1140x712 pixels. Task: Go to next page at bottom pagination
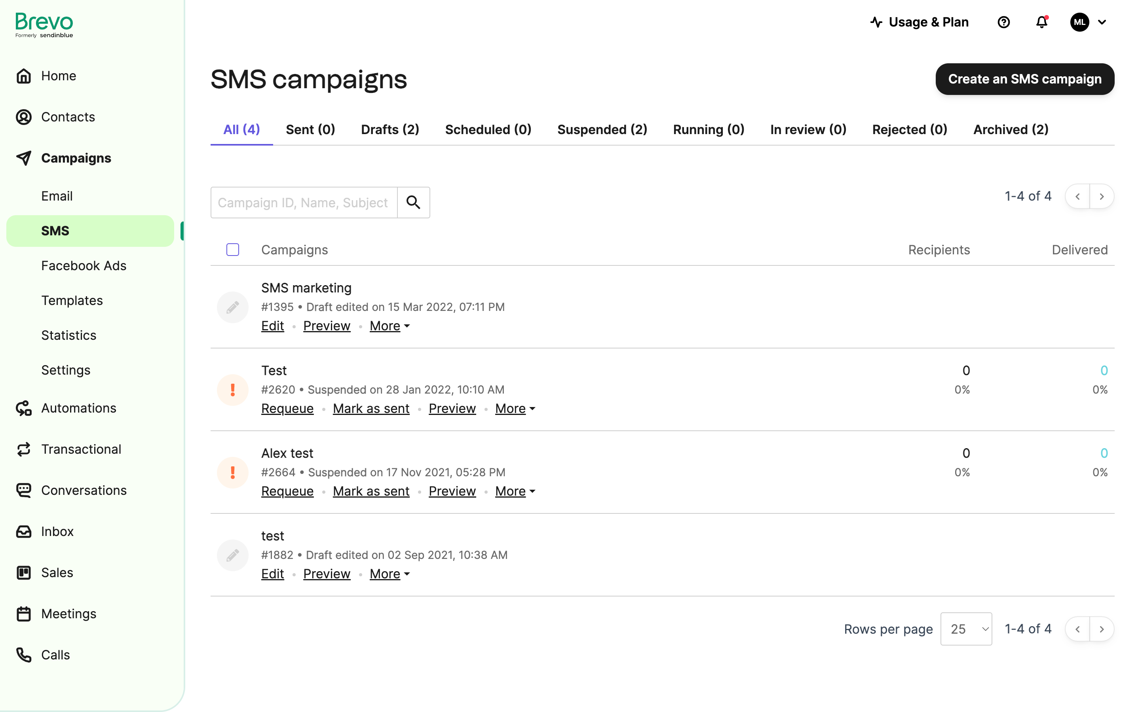[1101, 629]
